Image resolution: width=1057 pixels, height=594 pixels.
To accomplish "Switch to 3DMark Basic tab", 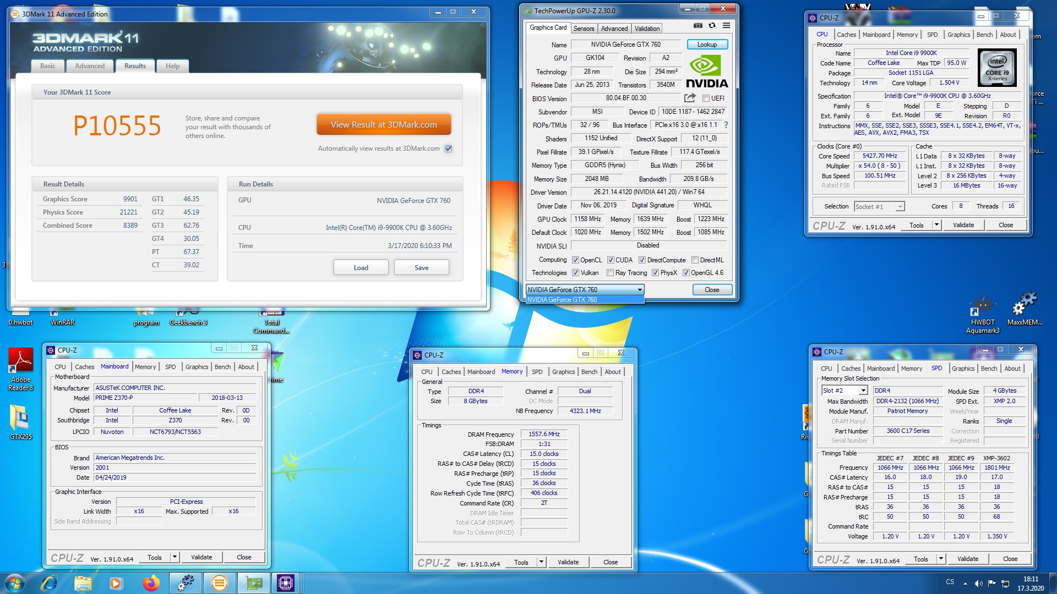I will coord(48,66).
